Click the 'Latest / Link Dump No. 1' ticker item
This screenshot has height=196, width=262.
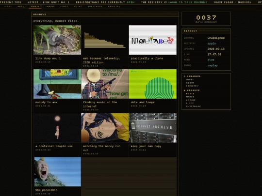(x=49, y=2)
